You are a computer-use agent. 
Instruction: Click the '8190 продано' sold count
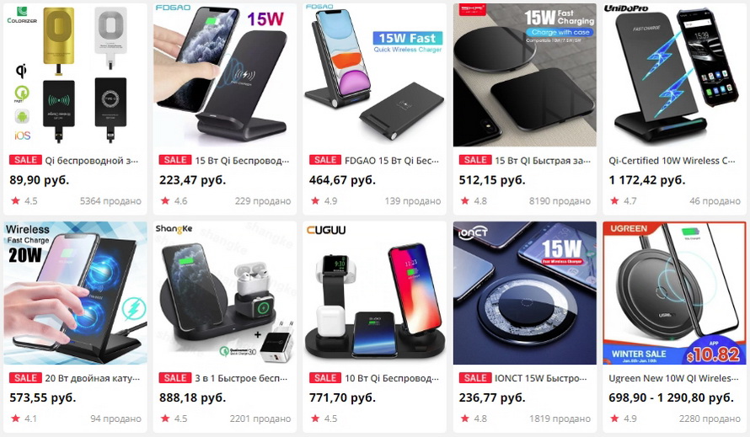560,201
